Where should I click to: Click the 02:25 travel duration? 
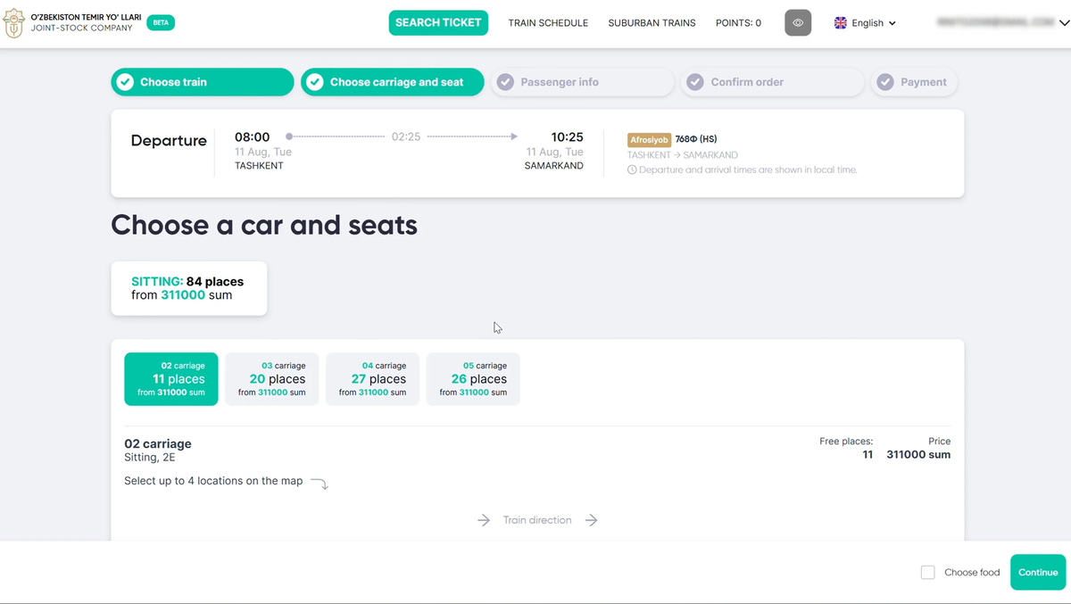click(x=406, y=137)
